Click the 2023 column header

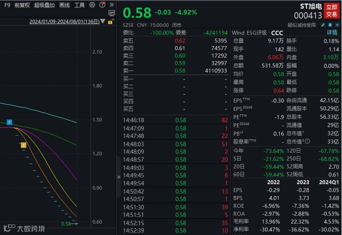point(303,182)
